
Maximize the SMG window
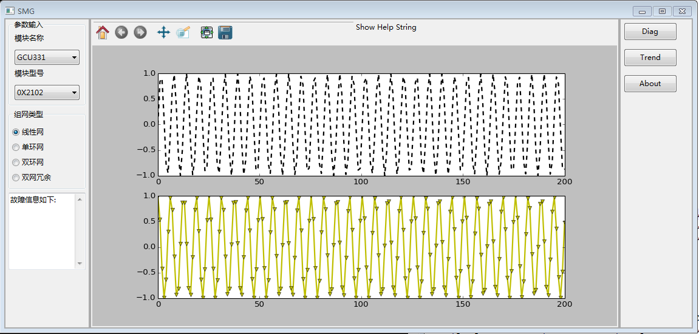click(663, 11)
